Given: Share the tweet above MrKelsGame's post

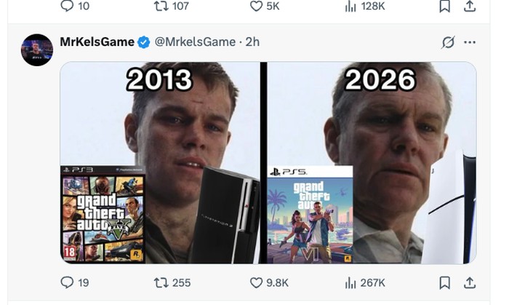Looking at the screenshot, I should [x=470, y=6].
